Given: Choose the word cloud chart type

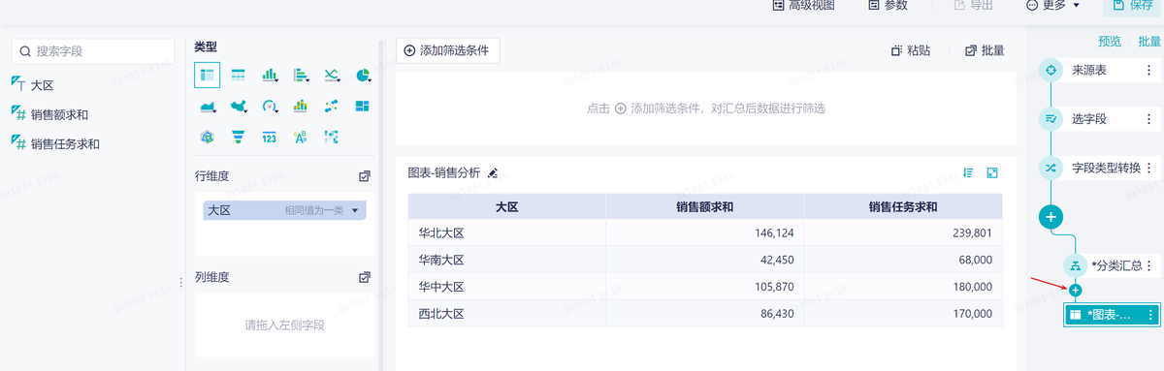Looking at the screenshot, I should [x=301, y=137].
